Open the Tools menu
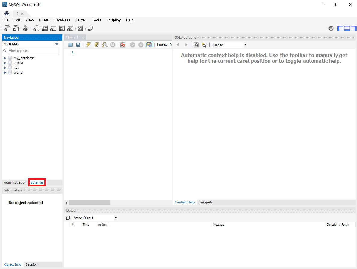 97,20
